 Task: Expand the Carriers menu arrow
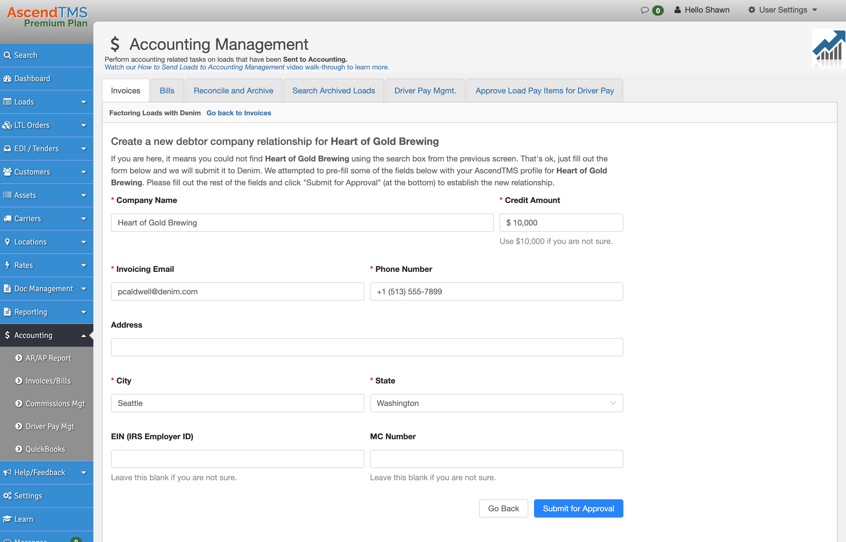coord(84,219)
